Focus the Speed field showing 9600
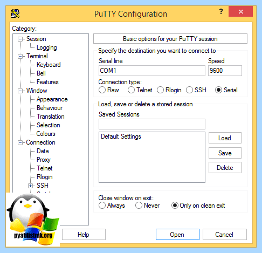The image size is (262, 253). 225,71
